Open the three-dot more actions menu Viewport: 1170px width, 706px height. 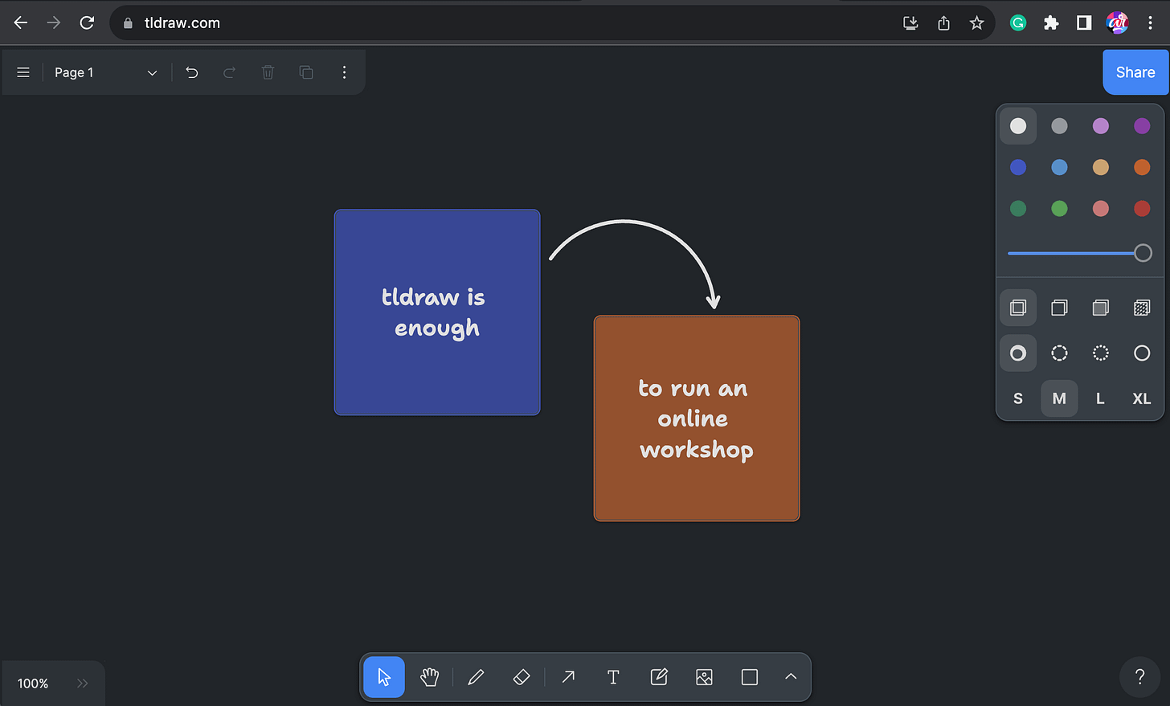344,72
